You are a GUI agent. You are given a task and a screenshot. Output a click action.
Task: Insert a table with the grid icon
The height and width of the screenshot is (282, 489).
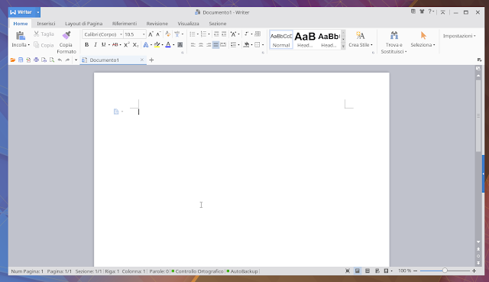(x=257, y=34)
